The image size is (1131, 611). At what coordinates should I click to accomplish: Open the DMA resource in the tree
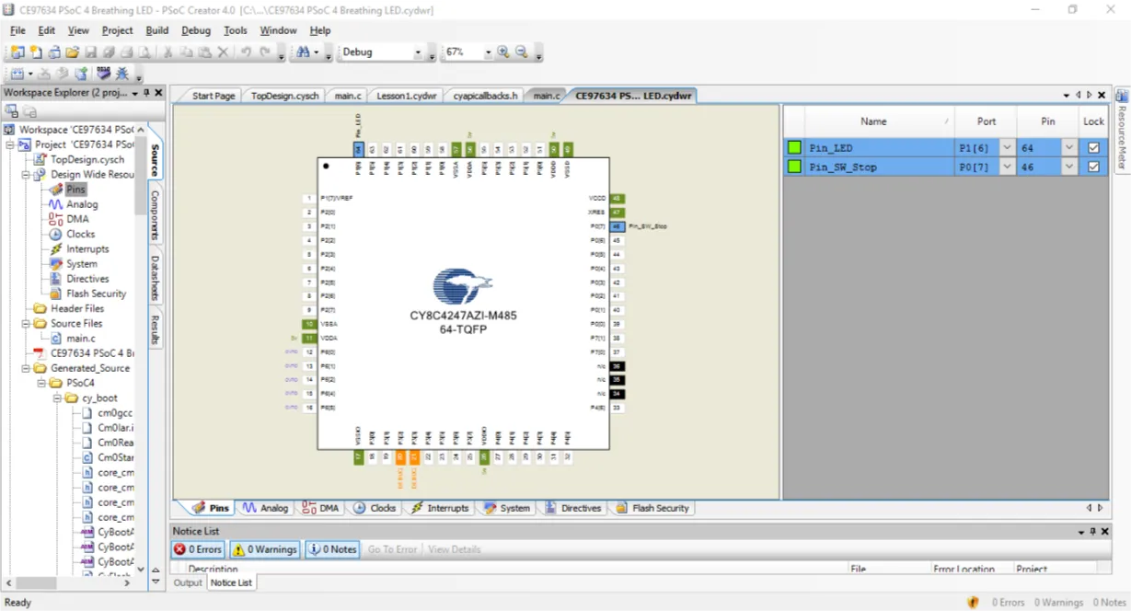point(77,219)
